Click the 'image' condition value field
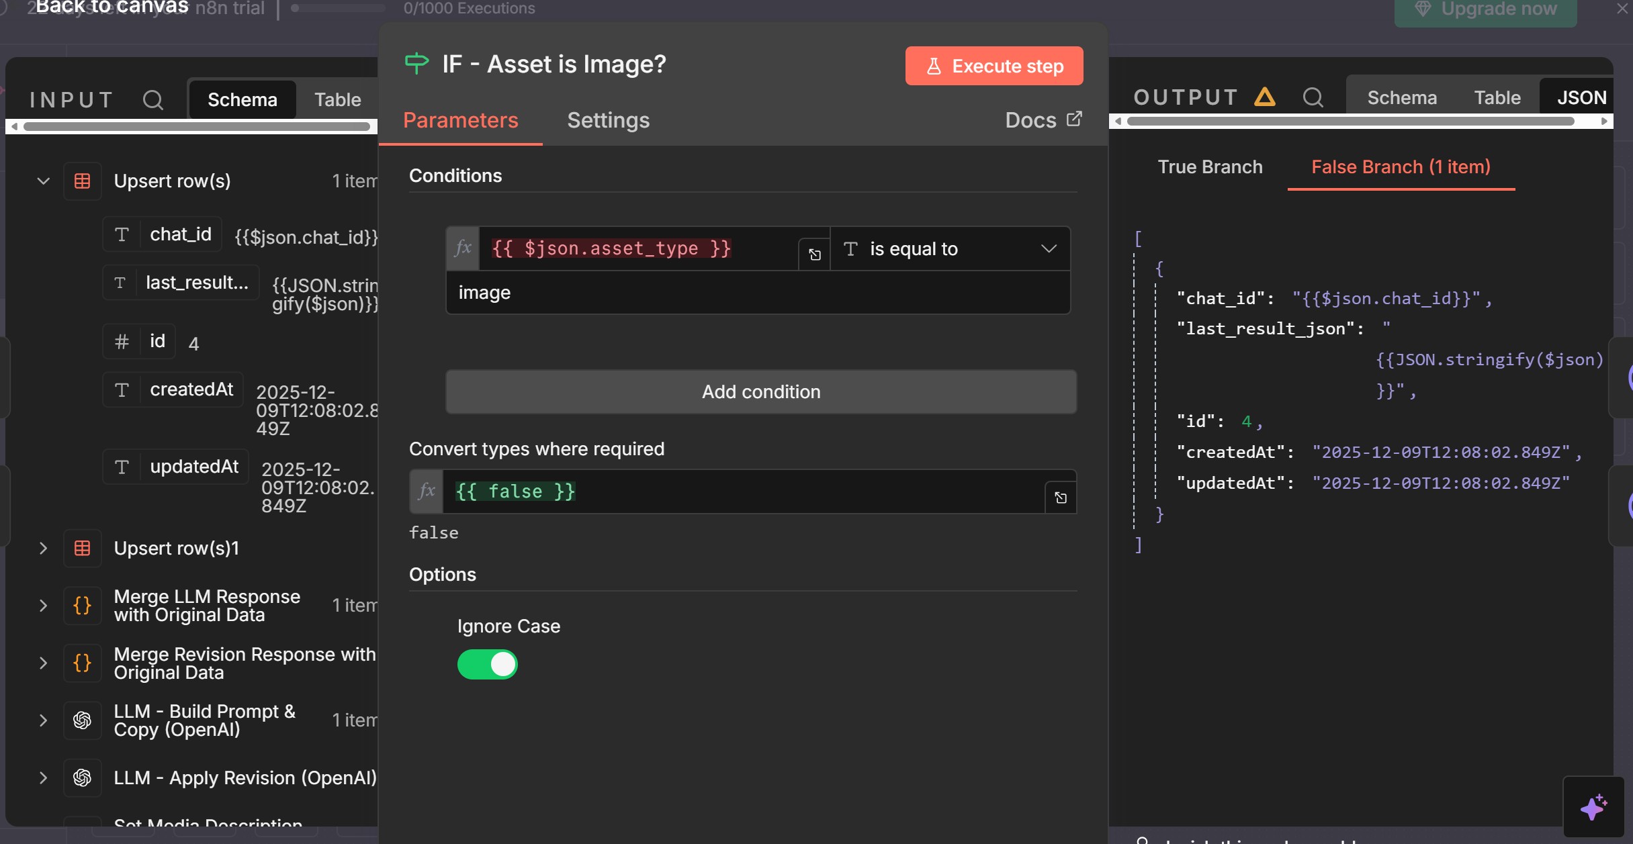Screen dimensions: 1633x844 (x=757, y=293)
